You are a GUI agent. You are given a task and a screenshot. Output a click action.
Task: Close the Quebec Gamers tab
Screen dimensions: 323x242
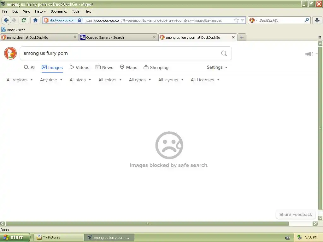[154, 37]
